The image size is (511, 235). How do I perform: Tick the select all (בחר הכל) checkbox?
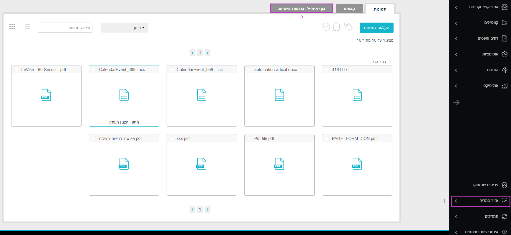[390, 62]
